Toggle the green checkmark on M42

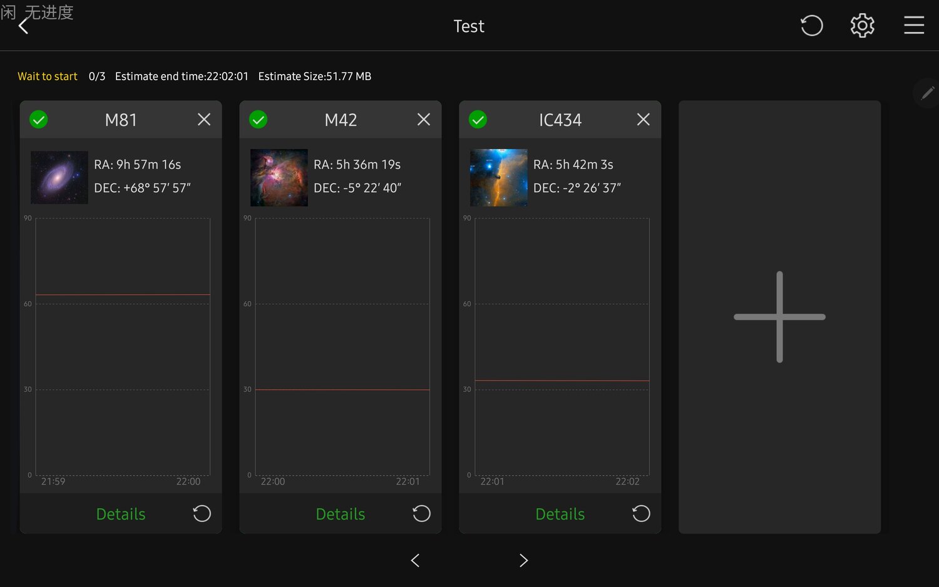[x=259, y=120]
